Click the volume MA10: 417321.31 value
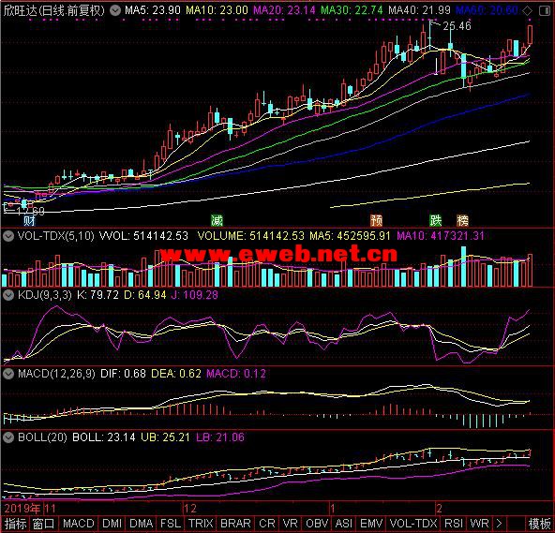555x533 pixels. pyautogui.click(x=441, y=236)
